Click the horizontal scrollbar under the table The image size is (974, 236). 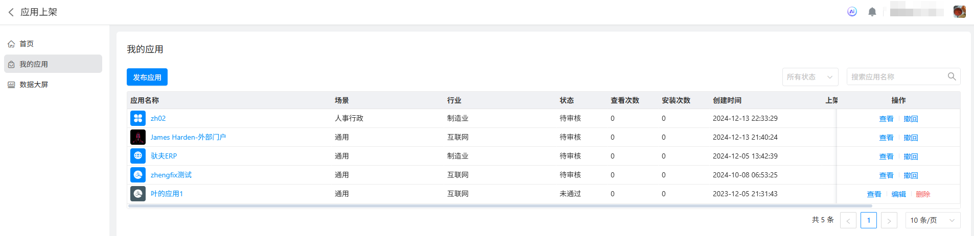click(x=500, y=206)
